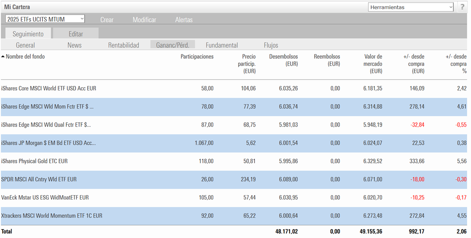This screenshot has height=238, width=471.
Task: Click red loss value -18,00
Action: pos(417,179)
